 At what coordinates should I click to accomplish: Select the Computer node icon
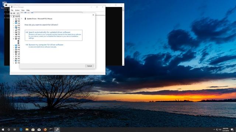click(16, 23)
